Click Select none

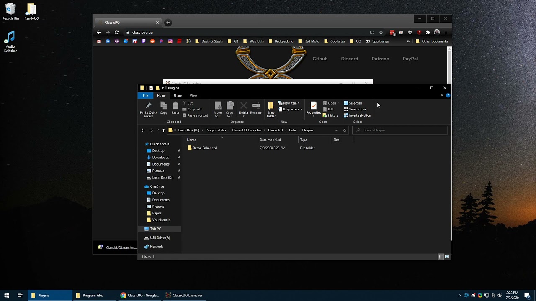(x=355, y=109)
